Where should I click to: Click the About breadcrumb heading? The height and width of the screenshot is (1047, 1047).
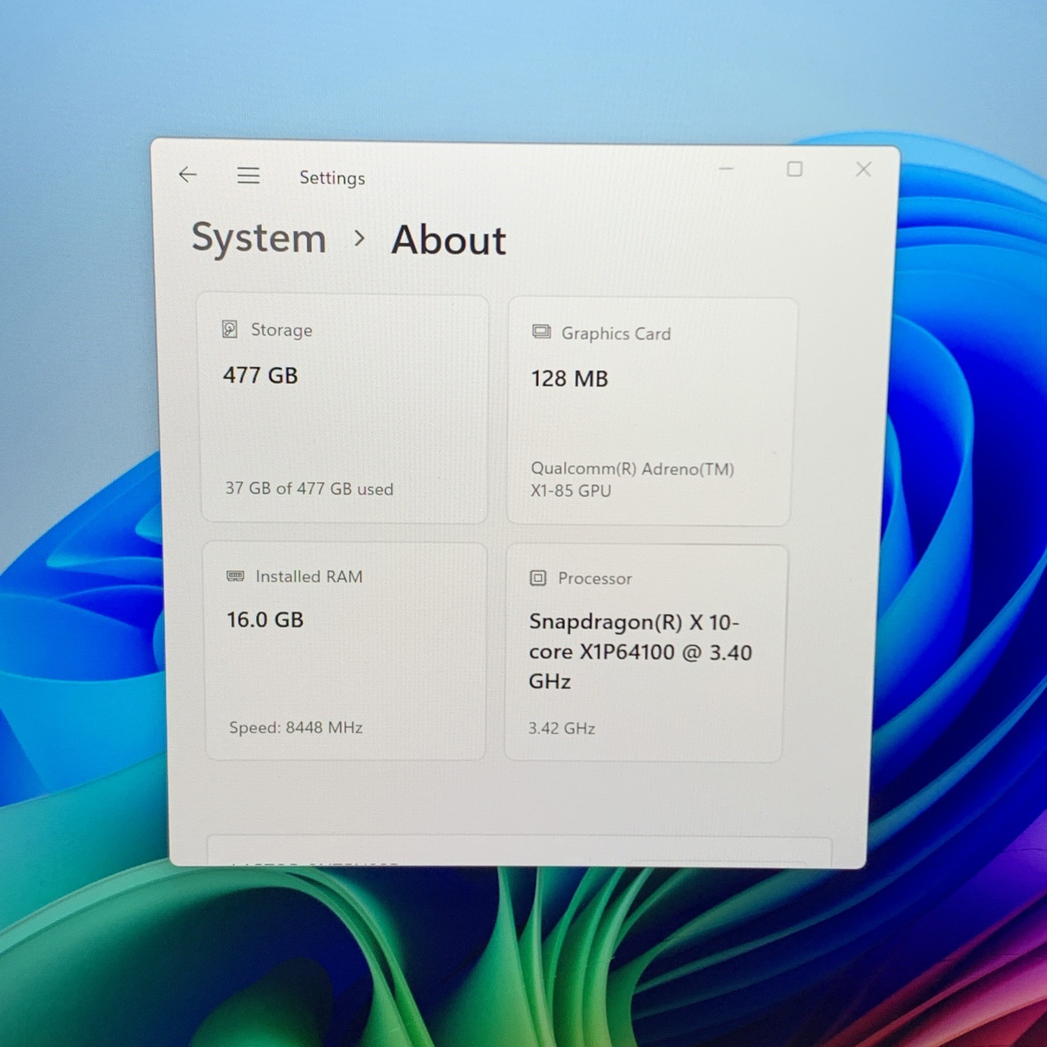(x=449, y=240)
